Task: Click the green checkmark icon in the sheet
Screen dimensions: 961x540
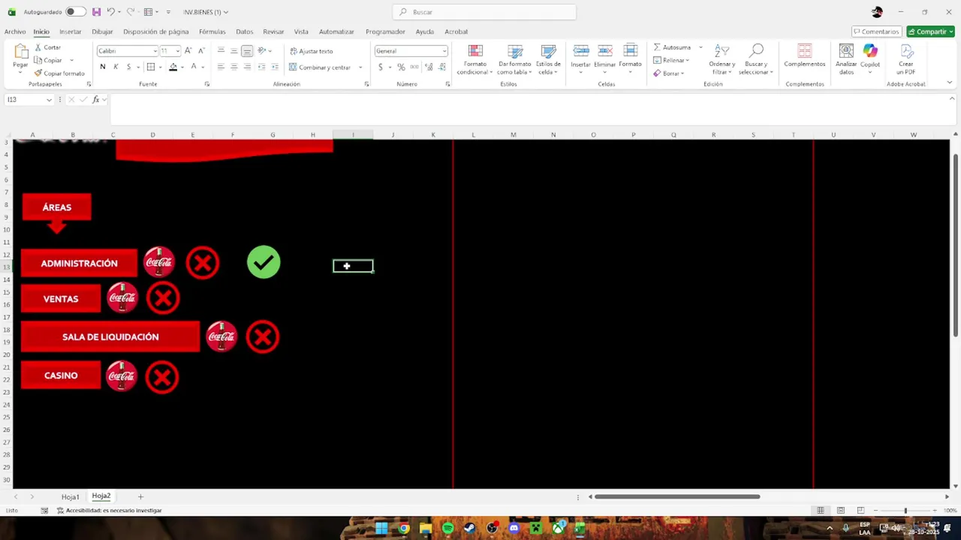Action: 264,262
